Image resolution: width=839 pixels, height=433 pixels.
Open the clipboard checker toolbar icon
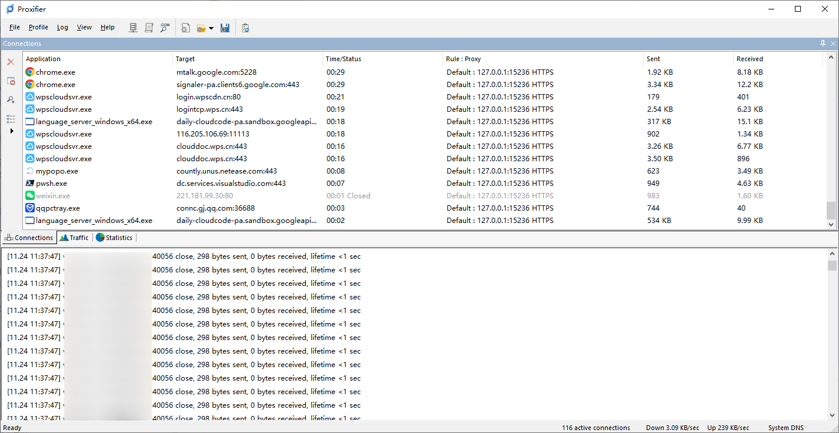(x=245, y=28)
